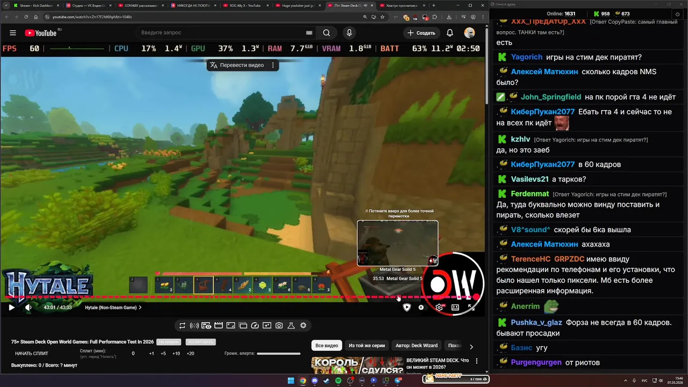Click the Создать create button
This screenshot has height=387, width=688.
tap(421, 33)
